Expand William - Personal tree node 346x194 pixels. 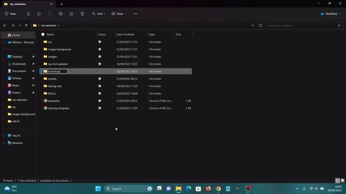(x=4, y=42)
